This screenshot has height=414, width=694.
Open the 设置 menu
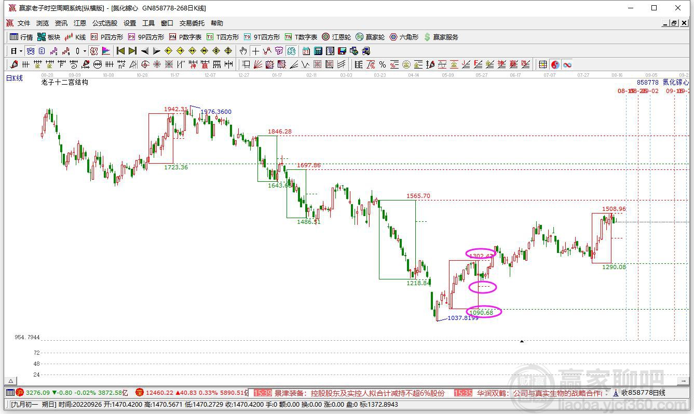tap(130, 23)
